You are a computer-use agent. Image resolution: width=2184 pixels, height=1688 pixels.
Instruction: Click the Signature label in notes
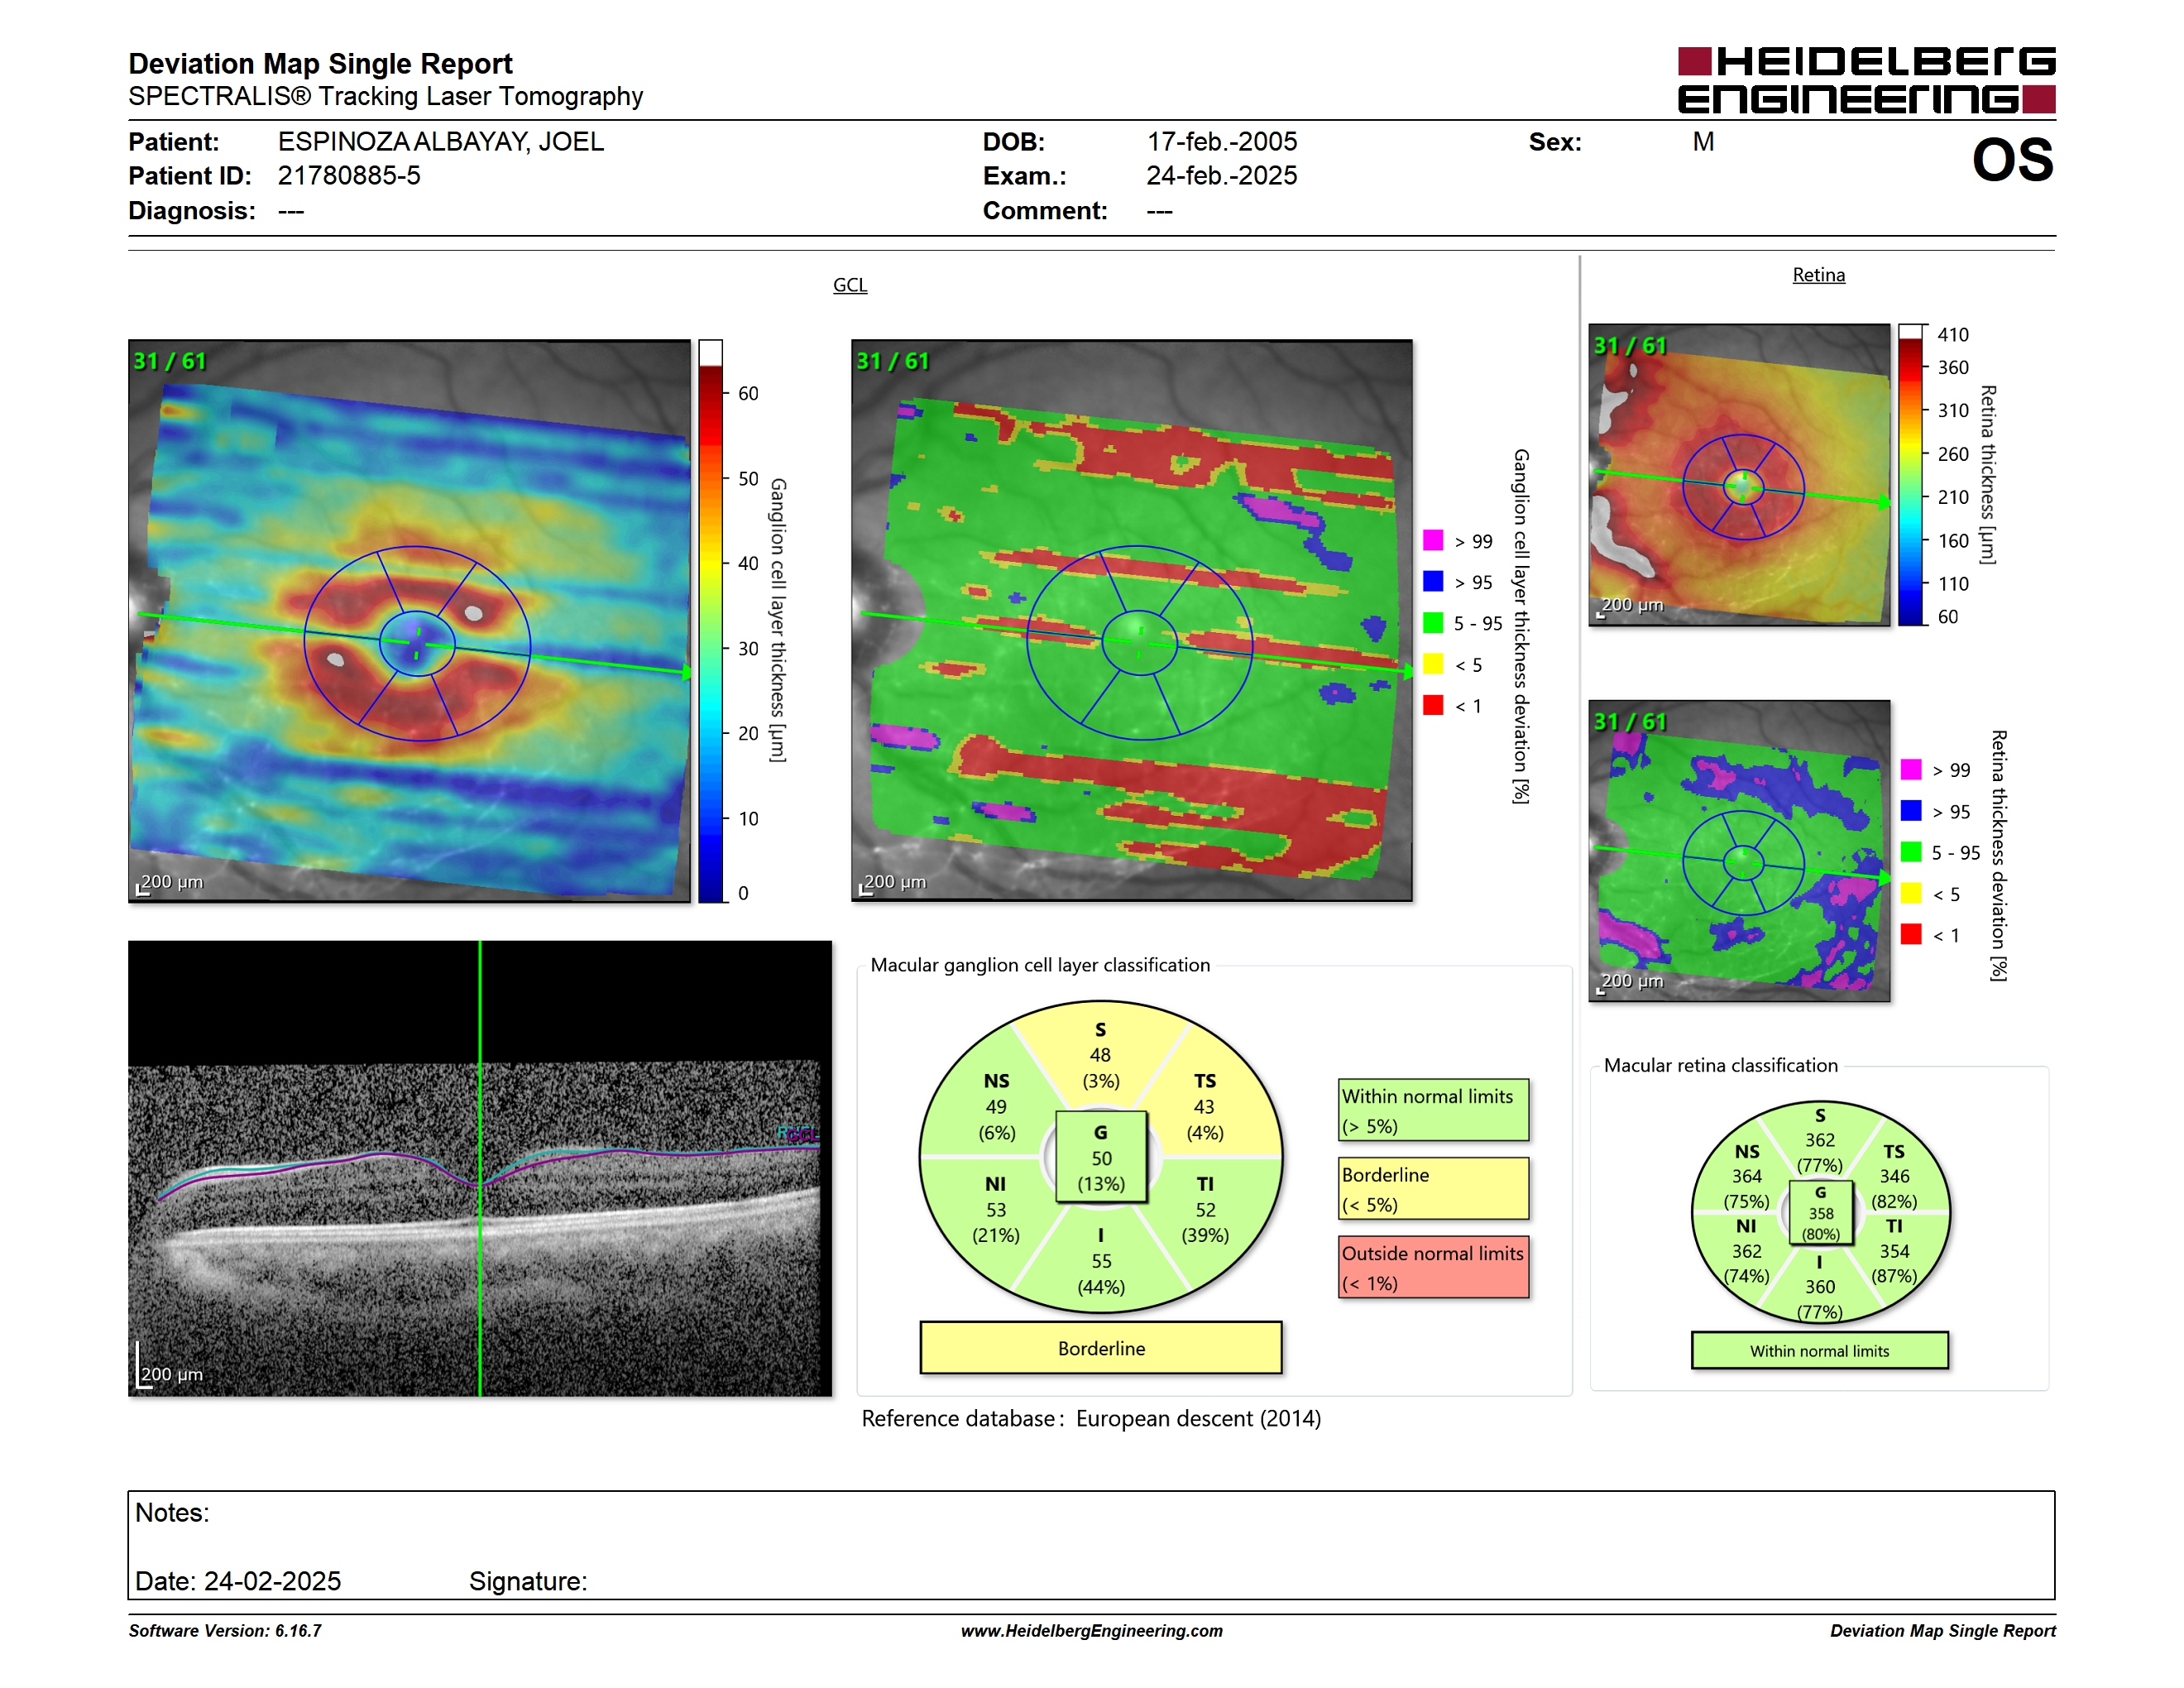pos(528,1581)
